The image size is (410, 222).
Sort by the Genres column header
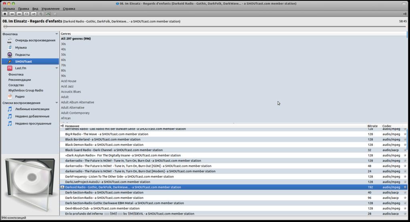pyautogui.click(x=233, y=34)
